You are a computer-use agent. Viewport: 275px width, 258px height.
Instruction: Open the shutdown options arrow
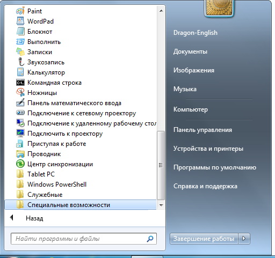(x=244, y=239)
